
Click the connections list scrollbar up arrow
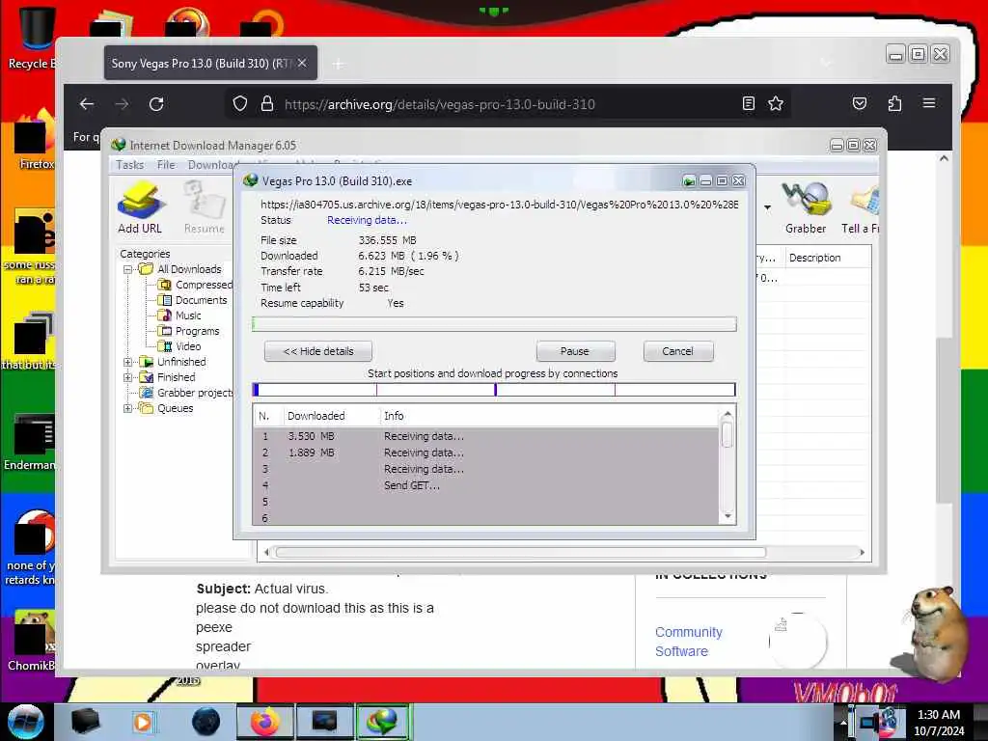pyautogui.click(x=727, y=414)
